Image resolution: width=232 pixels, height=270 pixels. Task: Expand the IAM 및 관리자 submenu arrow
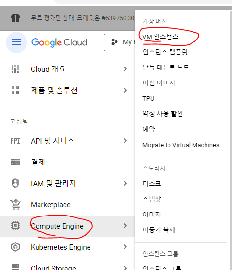click(125, 183)
